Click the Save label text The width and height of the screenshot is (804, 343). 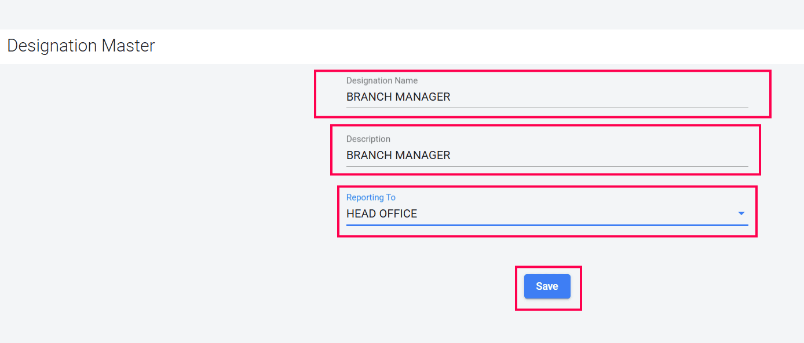(x=547, y=286)
